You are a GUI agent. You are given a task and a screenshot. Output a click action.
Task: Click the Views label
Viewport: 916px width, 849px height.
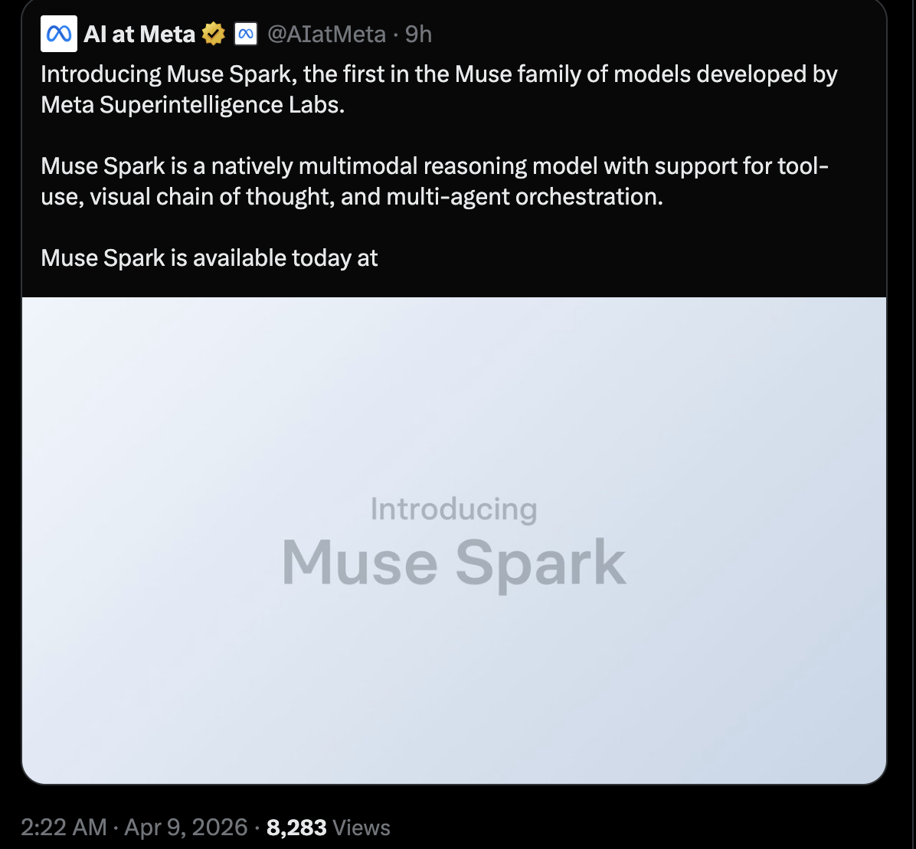pyautogui.click(x=361, y=828)
